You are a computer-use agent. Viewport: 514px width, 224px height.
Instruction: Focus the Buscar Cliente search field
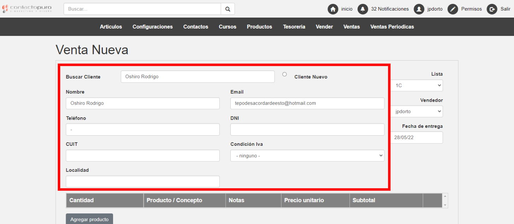click(x=197, y=77)
